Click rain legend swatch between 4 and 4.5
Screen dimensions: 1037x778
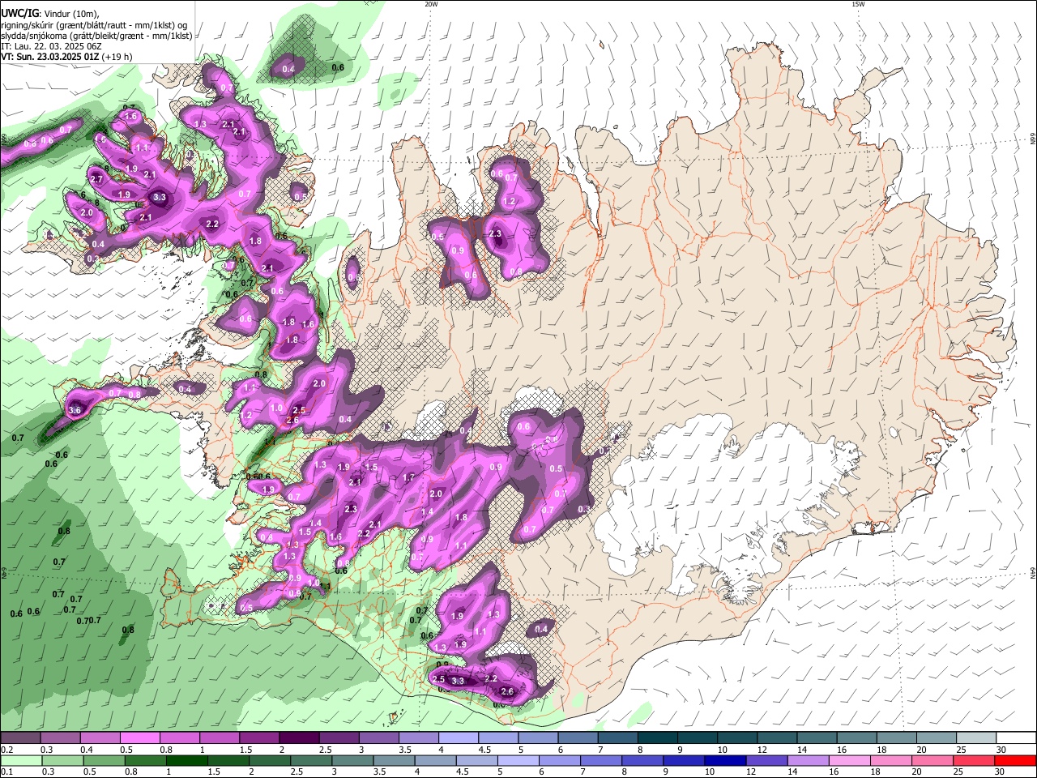tap(436, 760)
